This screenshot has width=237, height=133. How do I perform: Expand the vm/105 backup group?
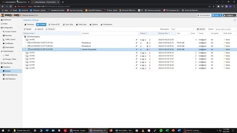point(25,65)
